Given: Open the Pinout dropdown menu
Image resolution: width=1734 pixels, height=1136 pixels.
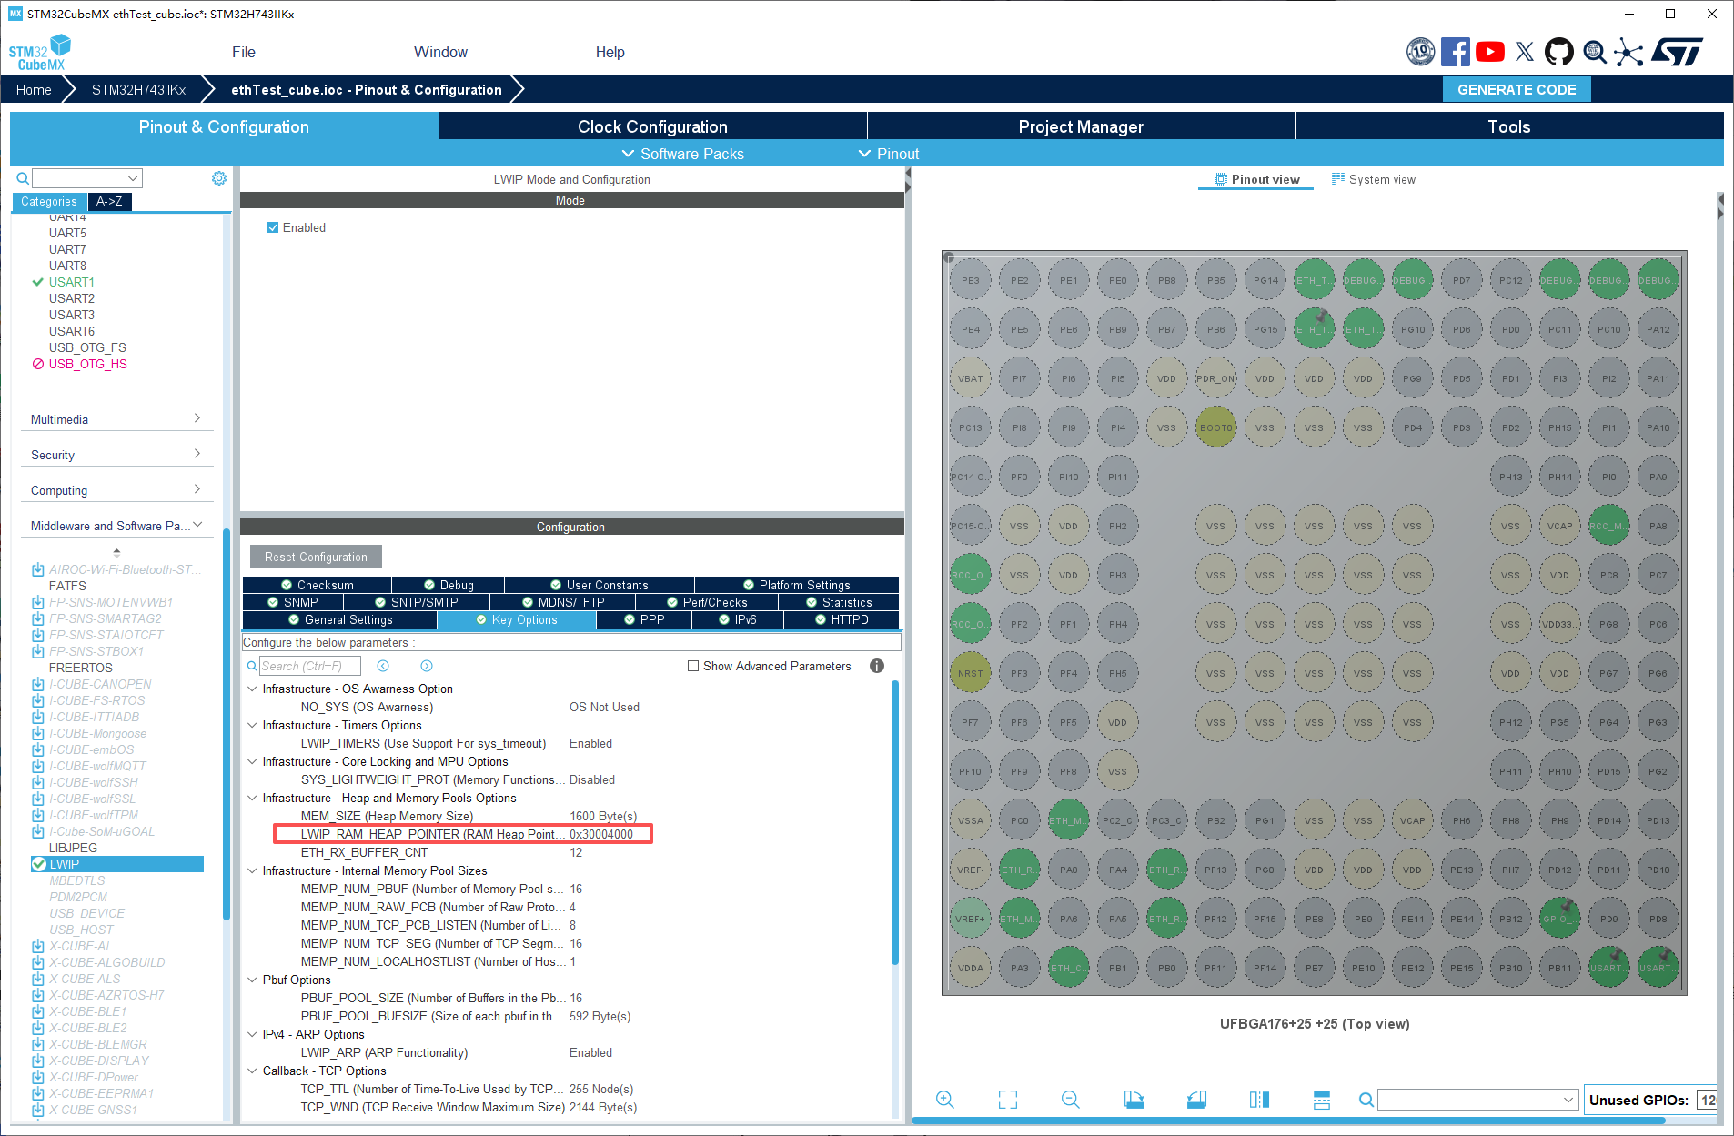Looking at the screenshot, I should 889,154.
